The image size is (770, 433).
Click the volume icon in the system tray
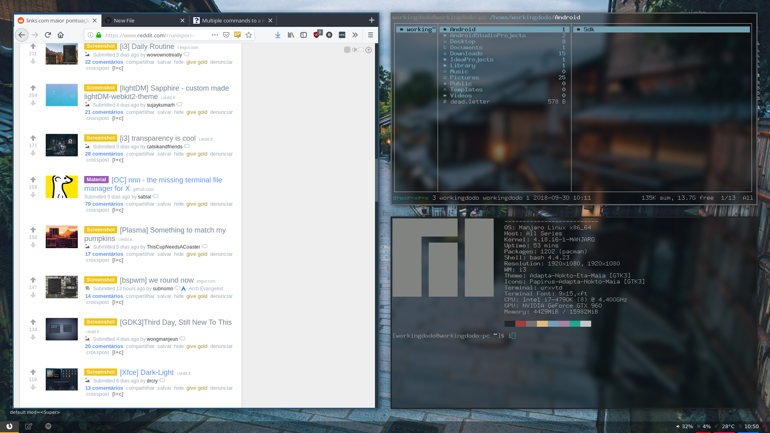tap(677, 426)
